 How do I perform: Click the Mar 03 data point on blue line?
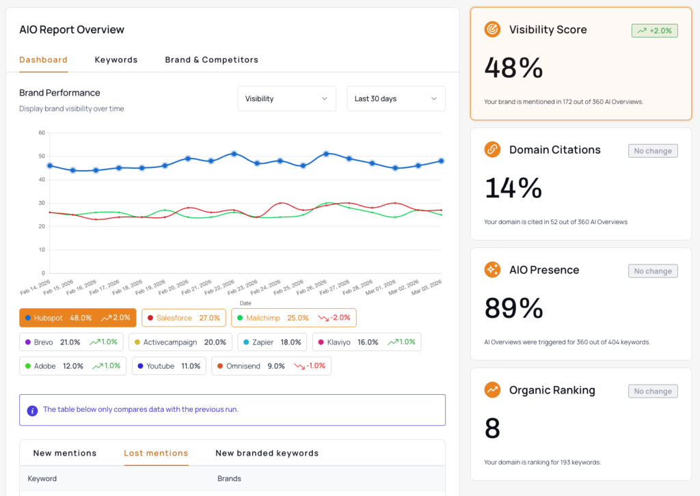[442, 161]
